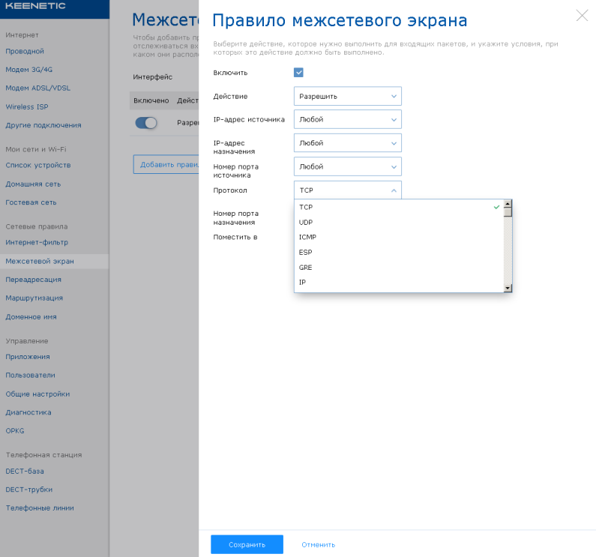Toggle the rule enabled switch in table
The image size is (596, 557).
(x=146, y=123)
